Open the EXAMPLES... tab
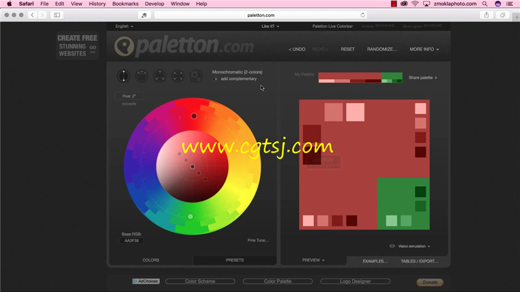Image resolution: width=520 pixels, height=292 pixels. click(x=375, y=262)
